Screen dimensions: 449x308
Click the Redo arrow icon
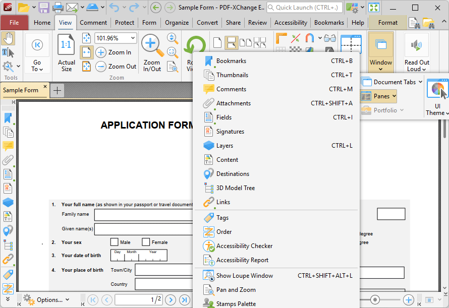pos(134,8)
